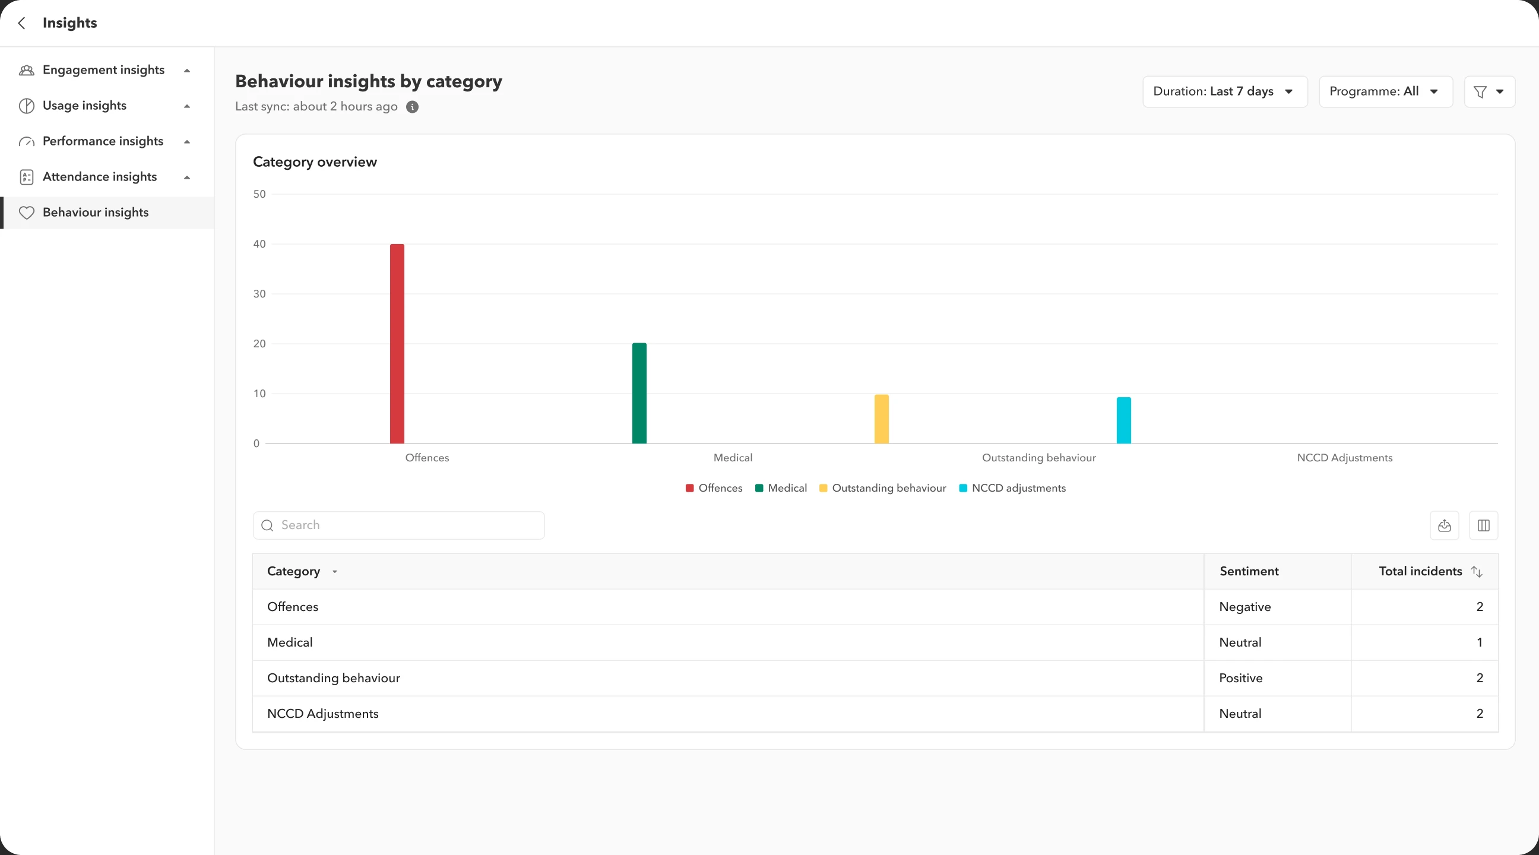This screenshot has height=855, width=1539.
Task: Toggle Outstanding behaviour series in the legend
Action: [882, 488]
